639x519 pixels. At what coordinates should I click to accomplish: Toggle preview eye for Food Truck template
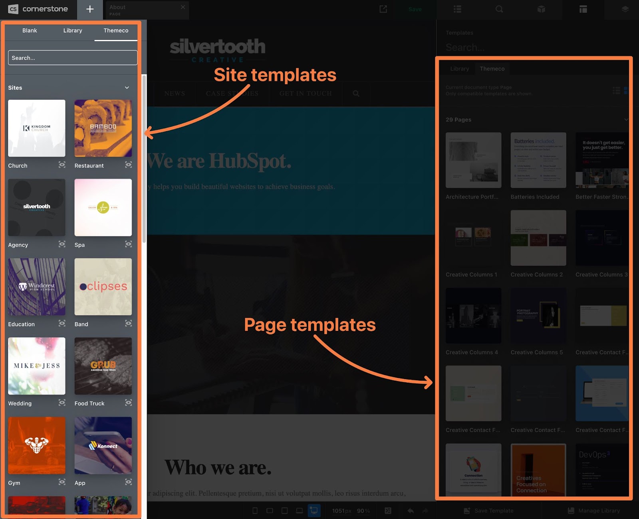tap(128, 403)
